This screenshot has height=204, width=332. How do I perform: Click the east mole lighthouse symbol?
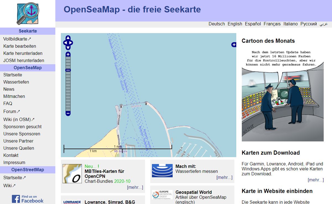coord(146,103)
